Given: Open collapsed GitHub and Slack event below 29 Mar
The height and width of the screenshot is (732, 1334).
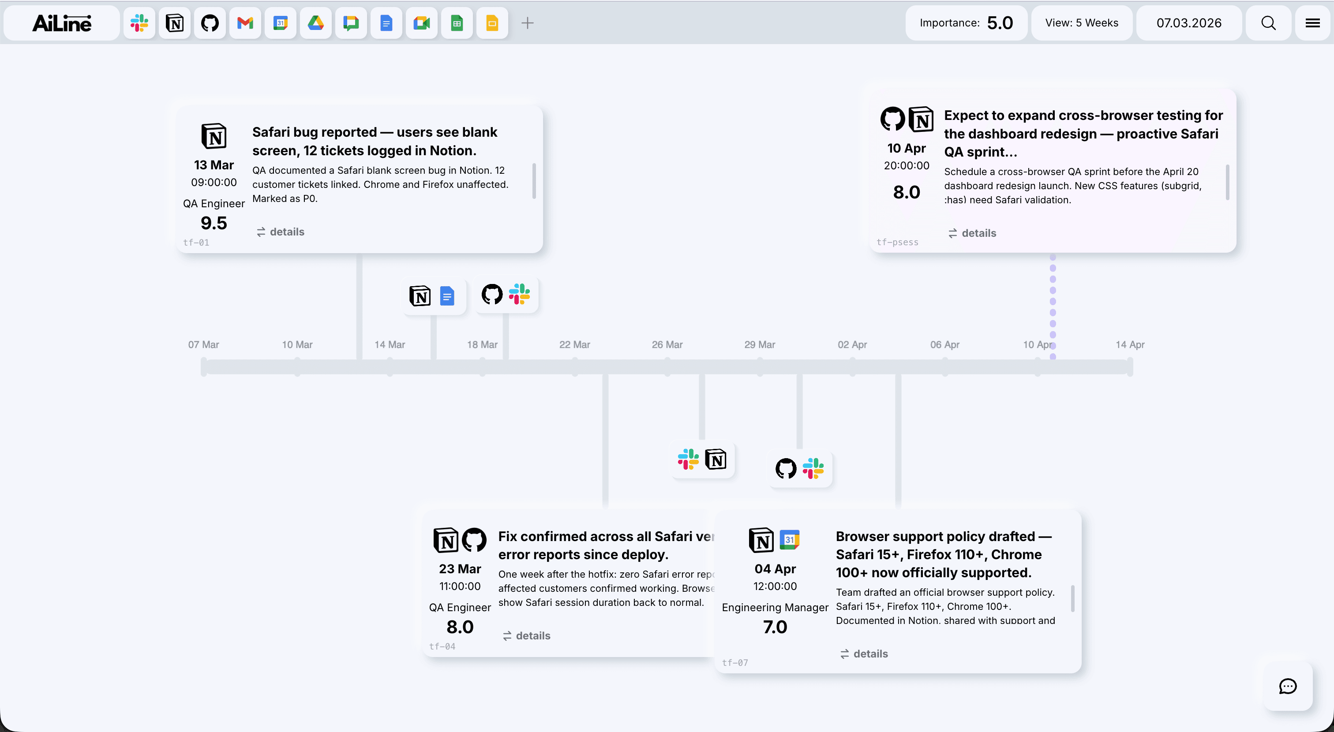Looking at the screenshot, I should click(800, 468).
